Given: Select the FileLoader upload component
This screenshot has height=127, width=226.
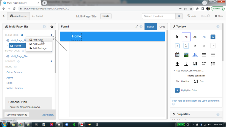Looking at the screenshot, I should point(177,64).
